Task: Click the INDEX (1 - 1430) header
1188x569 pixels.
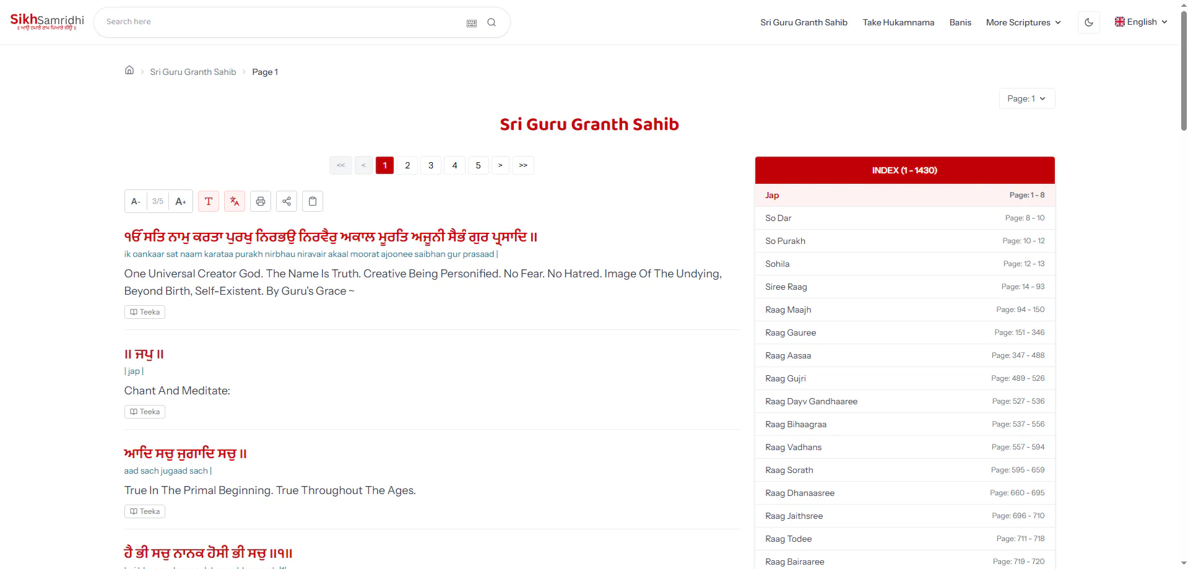Action: (x=904, y=170)
